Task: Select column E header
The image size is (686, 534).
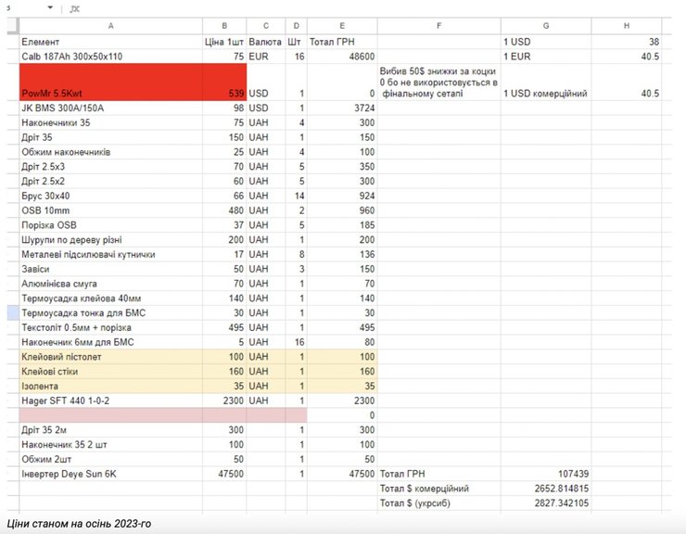Action: [x=342, y=26]
